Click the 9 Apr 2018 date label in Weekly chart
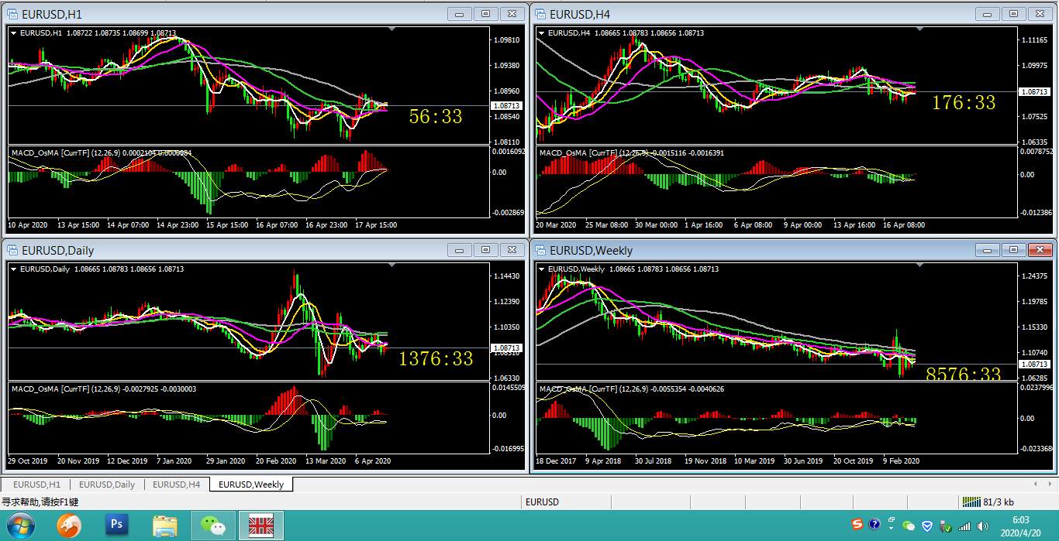The width and height of the screenshot is (1059, 541). tap(603, 461)
